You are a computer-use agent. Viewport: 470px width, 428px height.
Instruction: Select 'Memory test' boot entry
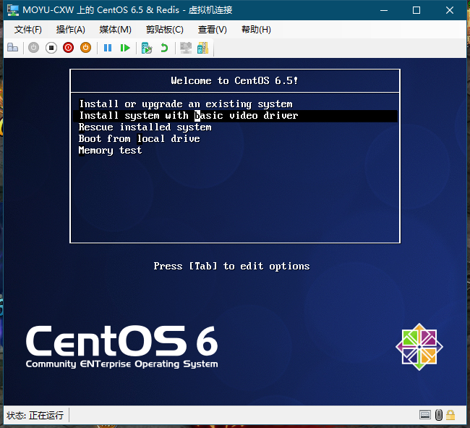click(235, 151)
